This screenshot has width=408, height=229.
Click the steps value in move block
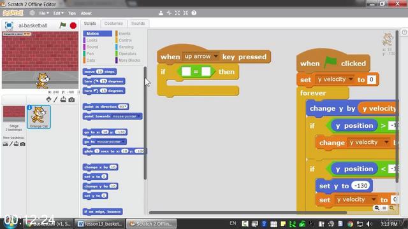pos(99,72)
